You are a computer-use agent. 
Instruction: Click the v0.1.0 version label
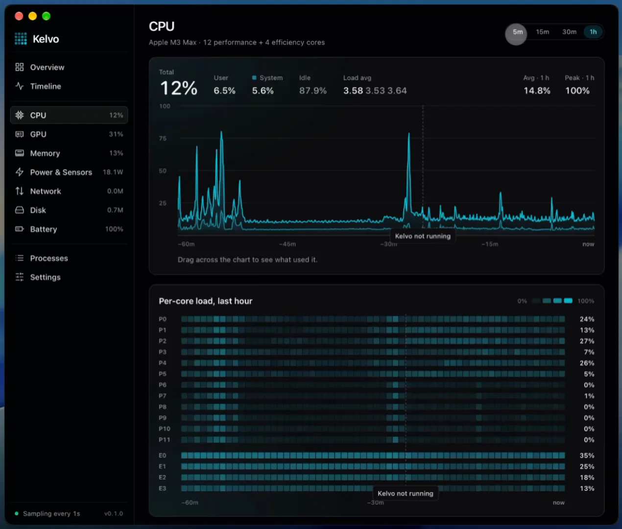(x=114, y=513)
